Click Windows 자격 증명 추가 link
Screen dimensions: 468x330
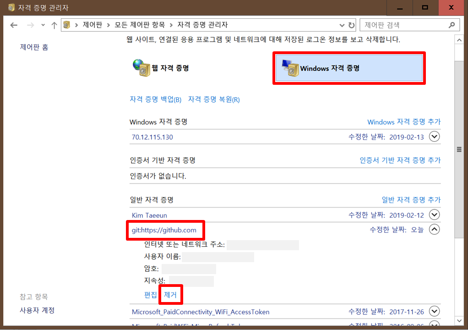point(404,122)
